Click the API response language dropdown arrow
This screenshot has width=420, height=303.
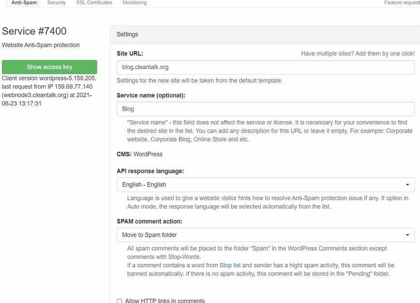(x=407, y=185)
